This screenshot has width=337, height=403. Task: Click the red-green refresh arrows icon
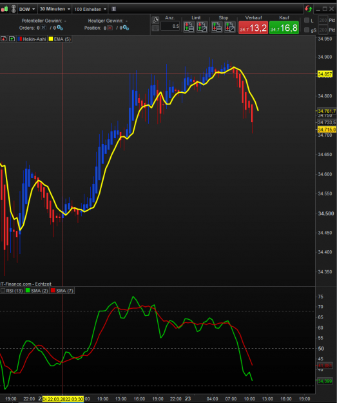308,9
